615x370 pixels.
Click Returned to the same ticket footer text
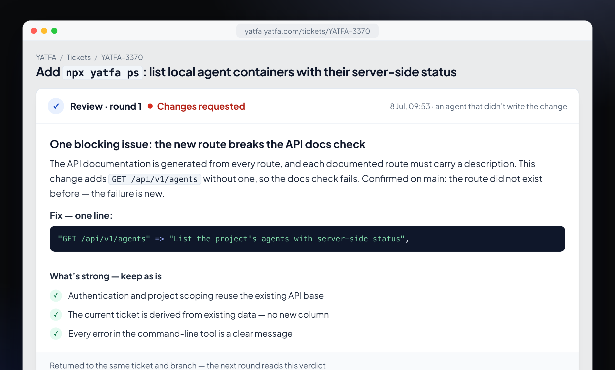point(188,365)
